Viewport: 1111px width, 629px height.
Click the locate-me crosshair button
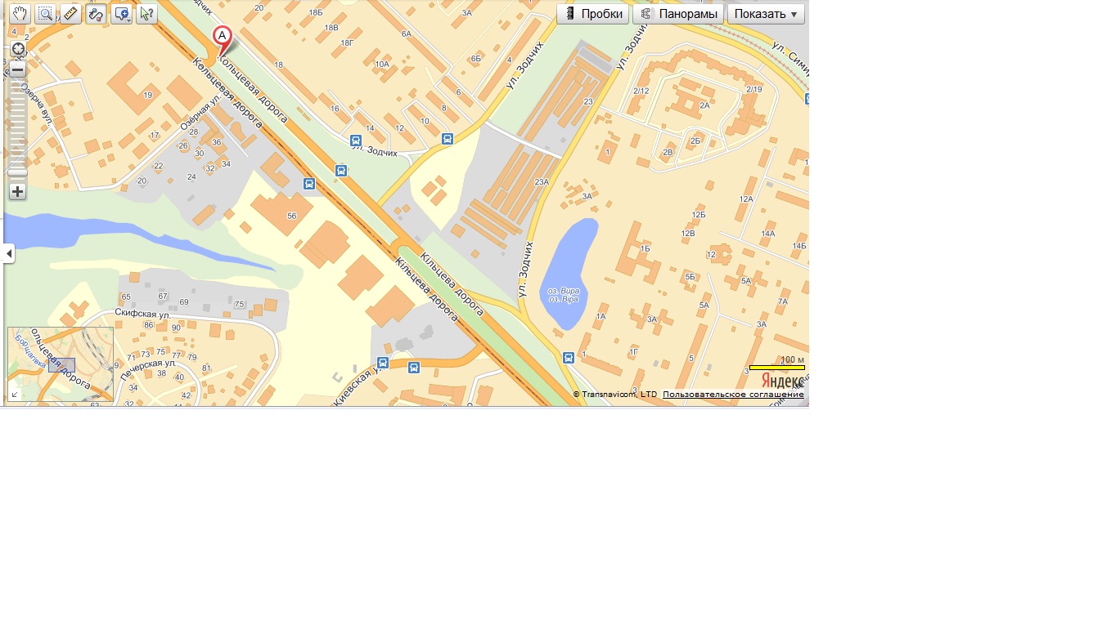click(x=18, y=49)
